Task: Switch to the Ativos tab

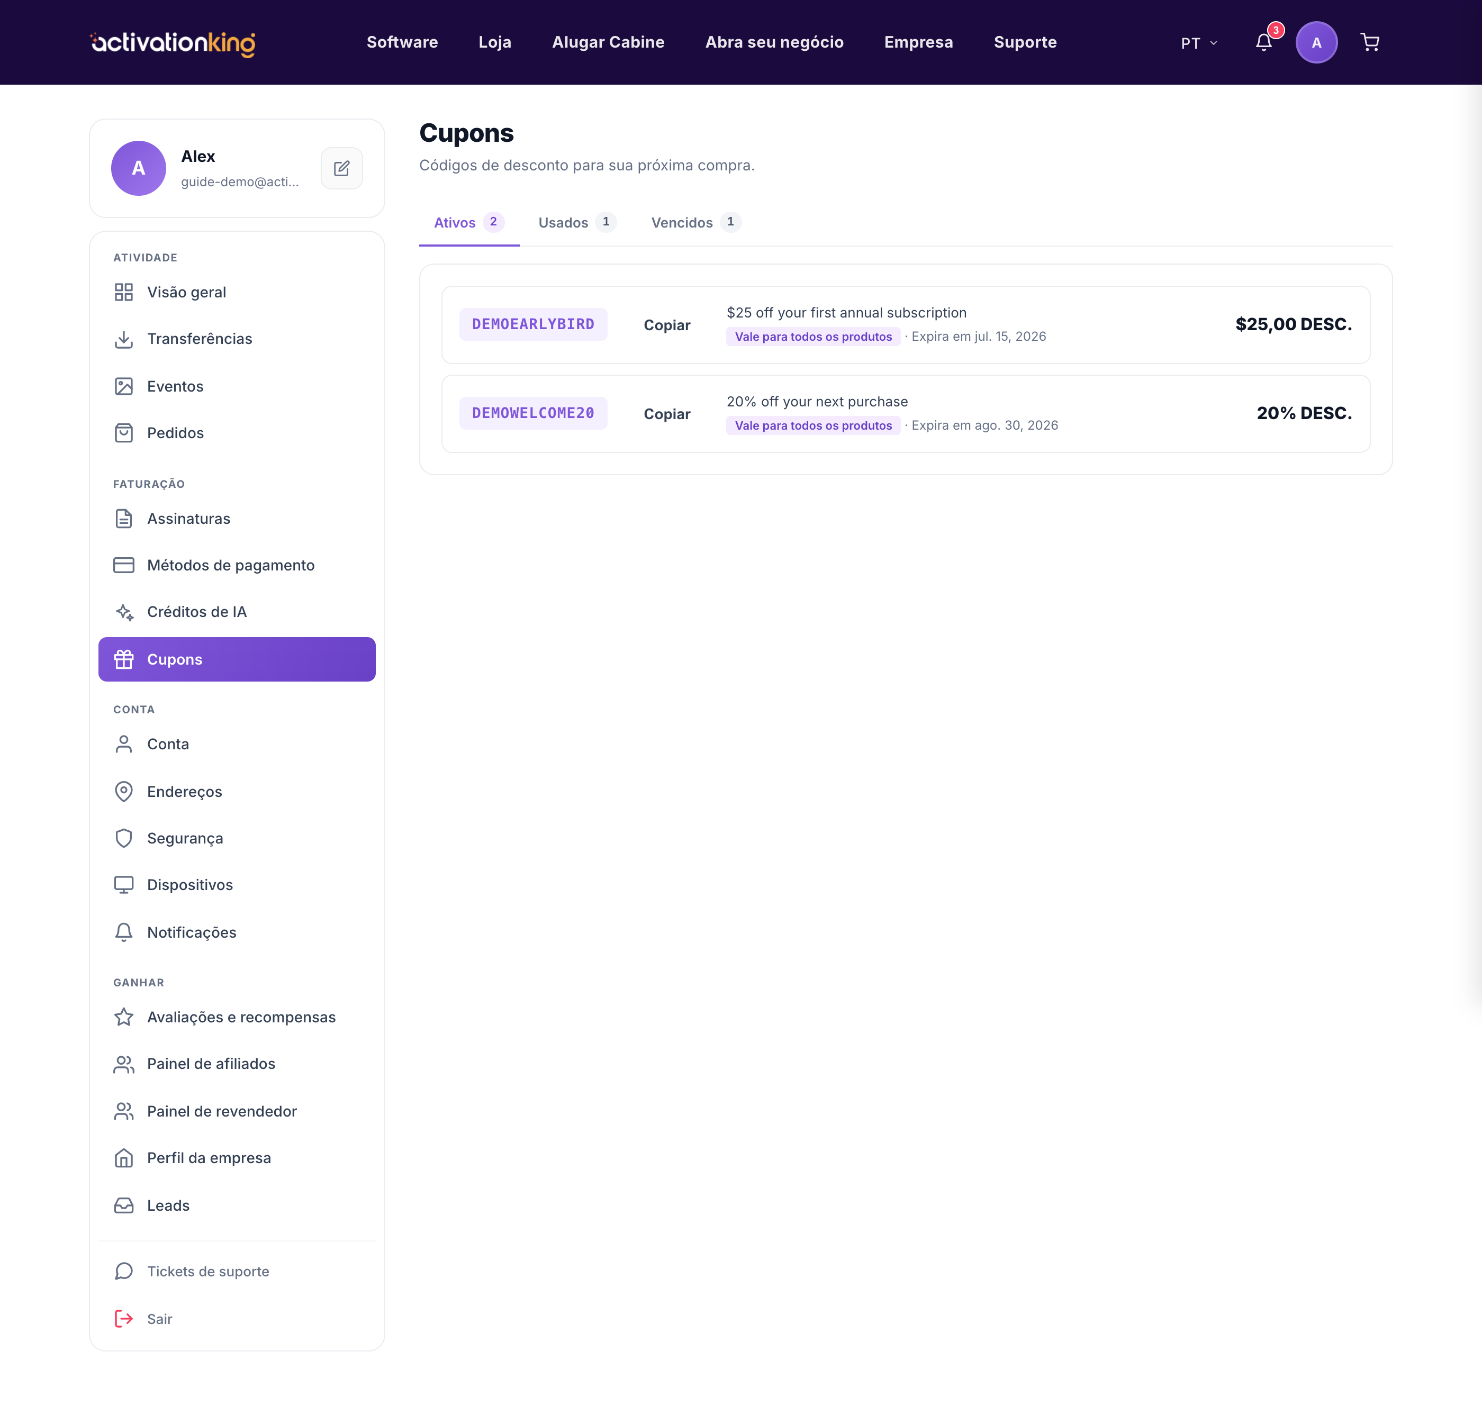Action: coord(468,222)
